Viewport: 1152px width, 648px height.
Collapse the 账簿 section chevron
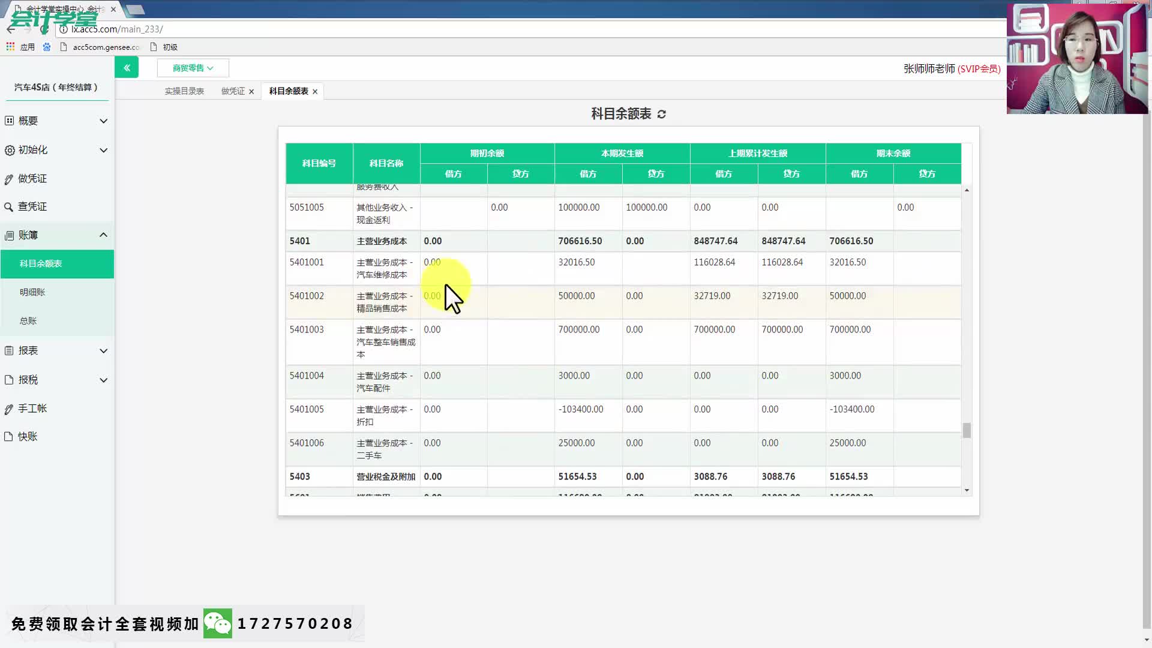coord(103,235)
